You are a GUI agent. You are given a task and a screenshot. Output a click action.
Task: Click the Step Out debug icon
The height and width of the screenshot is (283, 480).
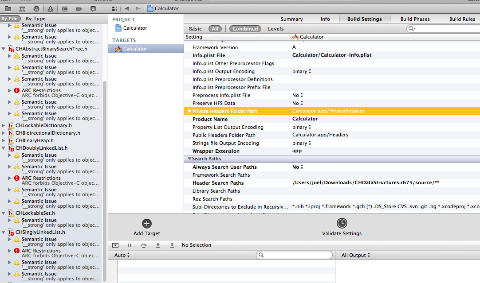pos(172,245)
